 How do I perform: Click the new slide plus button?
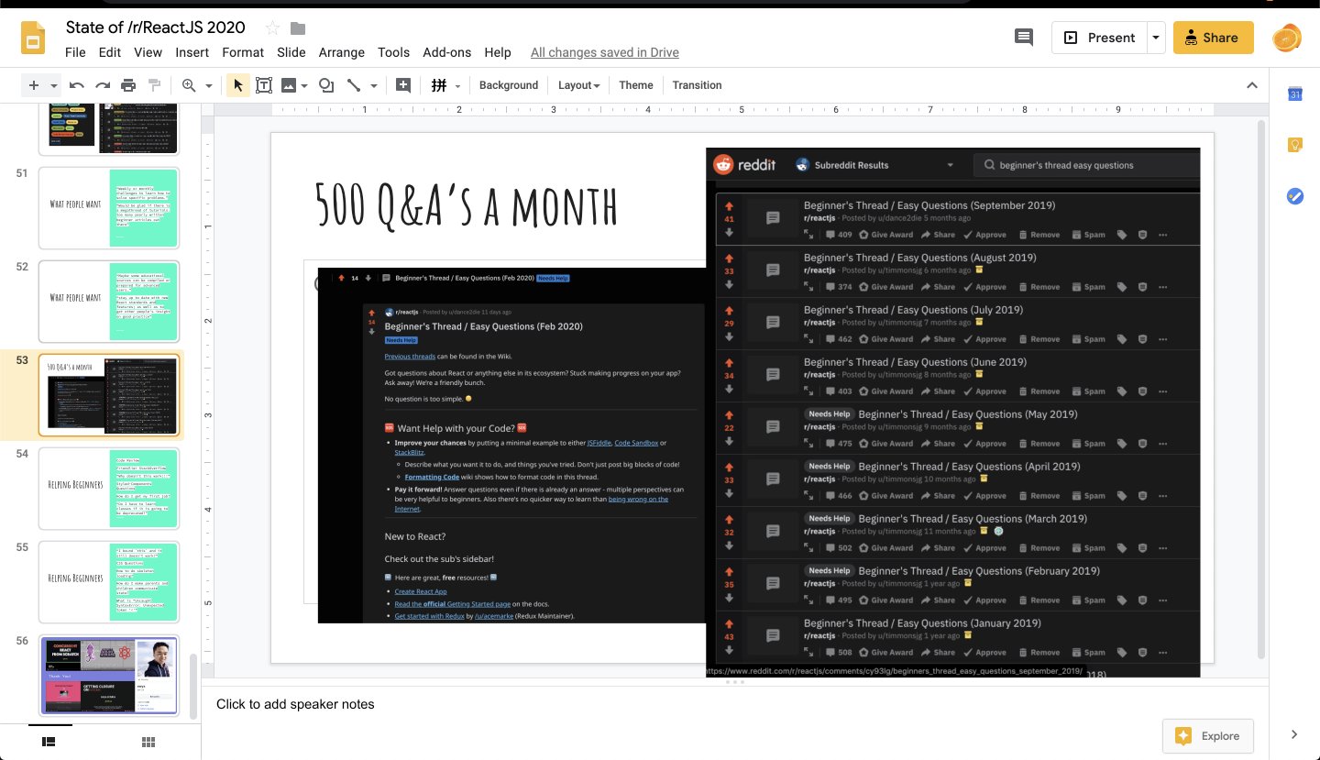[x=34, y=85]
